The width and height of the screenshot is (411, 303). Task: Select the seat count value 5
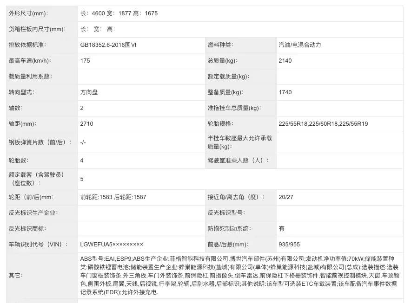[82, 179]
